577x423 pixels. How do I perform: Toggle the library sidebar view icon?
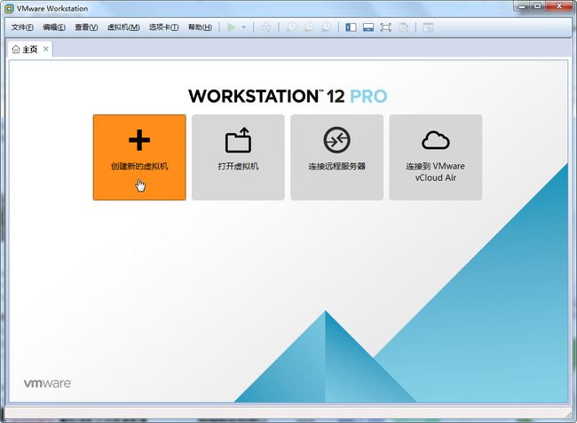[x=351, y=27]
